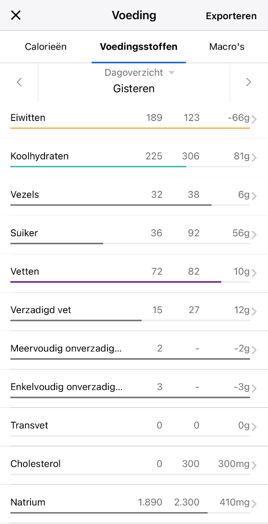Switch to the Calorieën tab
Image resolution: width=268 pixels, height=524 pixels.
pos(46,47)
